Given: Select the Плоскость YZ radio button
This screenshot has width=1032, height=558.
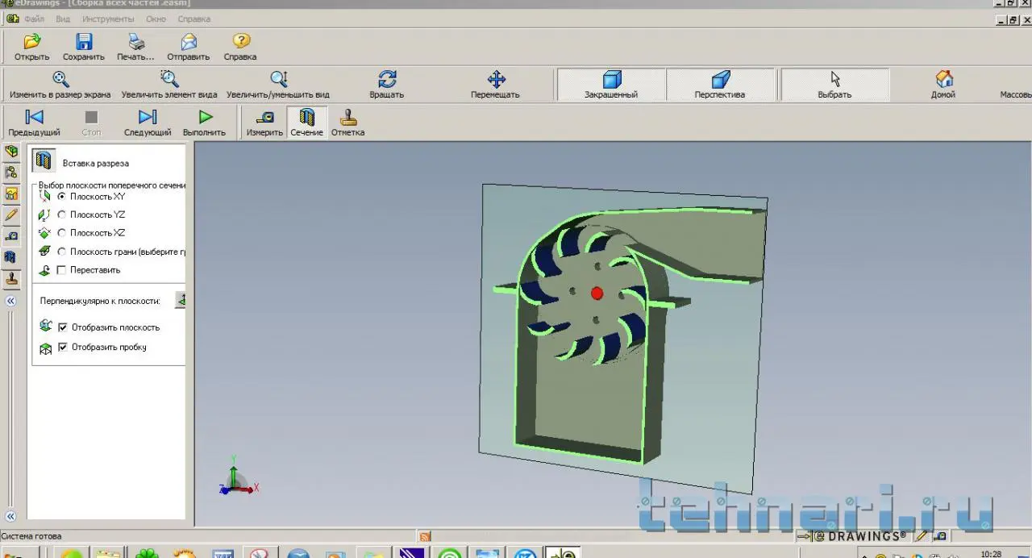Looking at the screenshot, I should click(62, 214).
